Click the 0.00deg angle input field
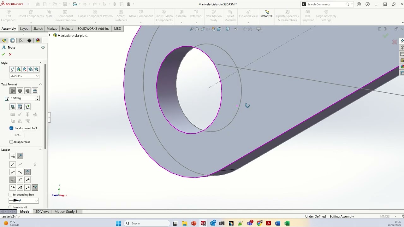 click(x=22, y=98)
